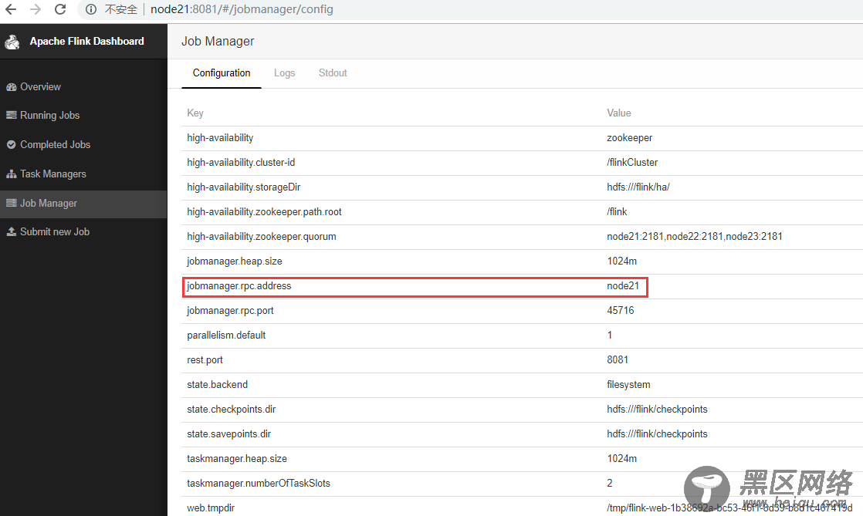The height and width of the screenshot is (516, 863).
Task: Click the zookeeper value
Action: (630, 137)
